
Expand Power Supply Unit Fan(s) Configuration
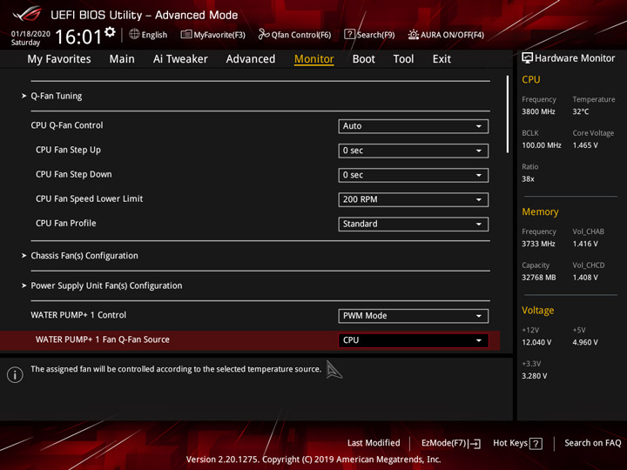pyautogui.click(x=106, y=285)
